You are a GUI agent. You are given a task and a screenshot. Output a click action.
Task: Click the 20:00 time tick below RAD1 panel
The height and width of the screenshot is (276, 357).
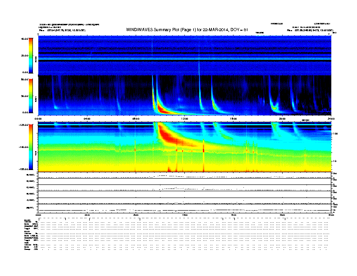point(282,119)
